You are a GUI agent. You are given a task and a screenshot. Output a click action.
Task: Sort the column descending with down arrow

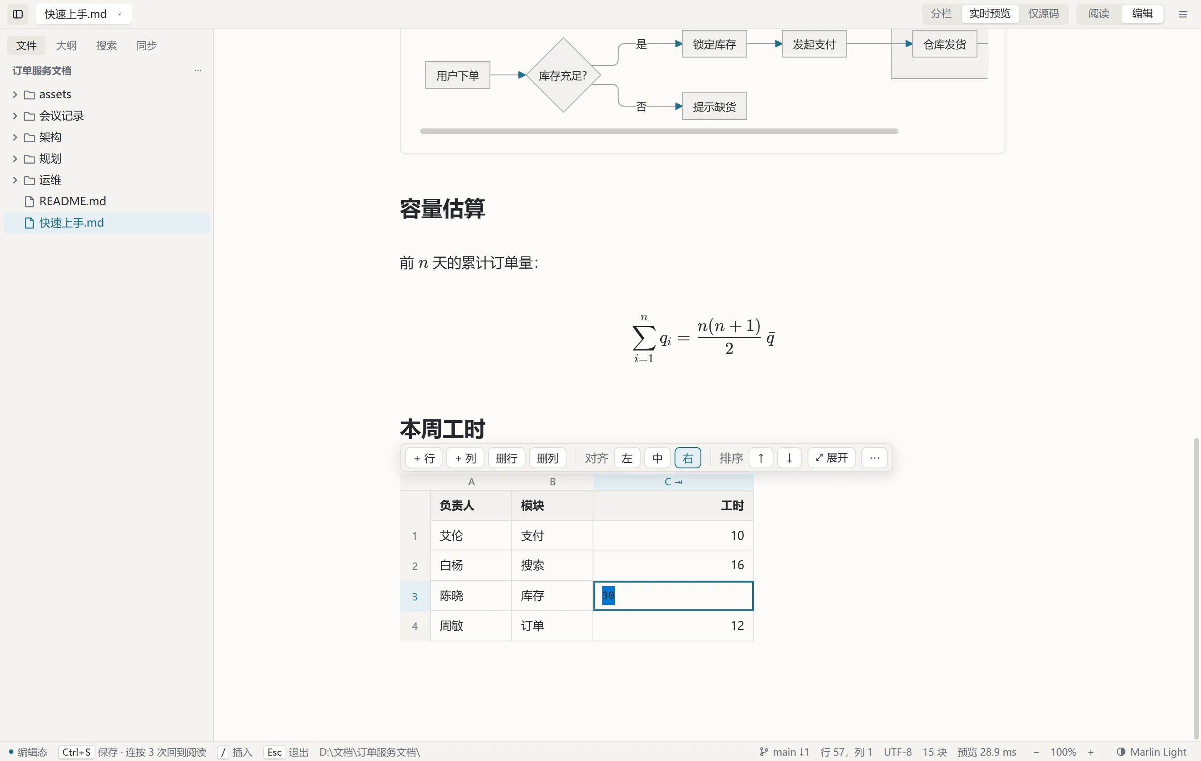pyautogui.click(x=790, y=458)
